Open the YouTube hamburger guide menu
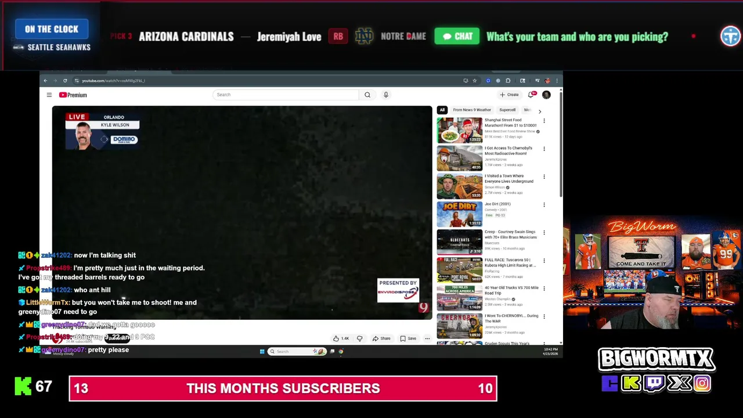 click(x=49, y=95)
